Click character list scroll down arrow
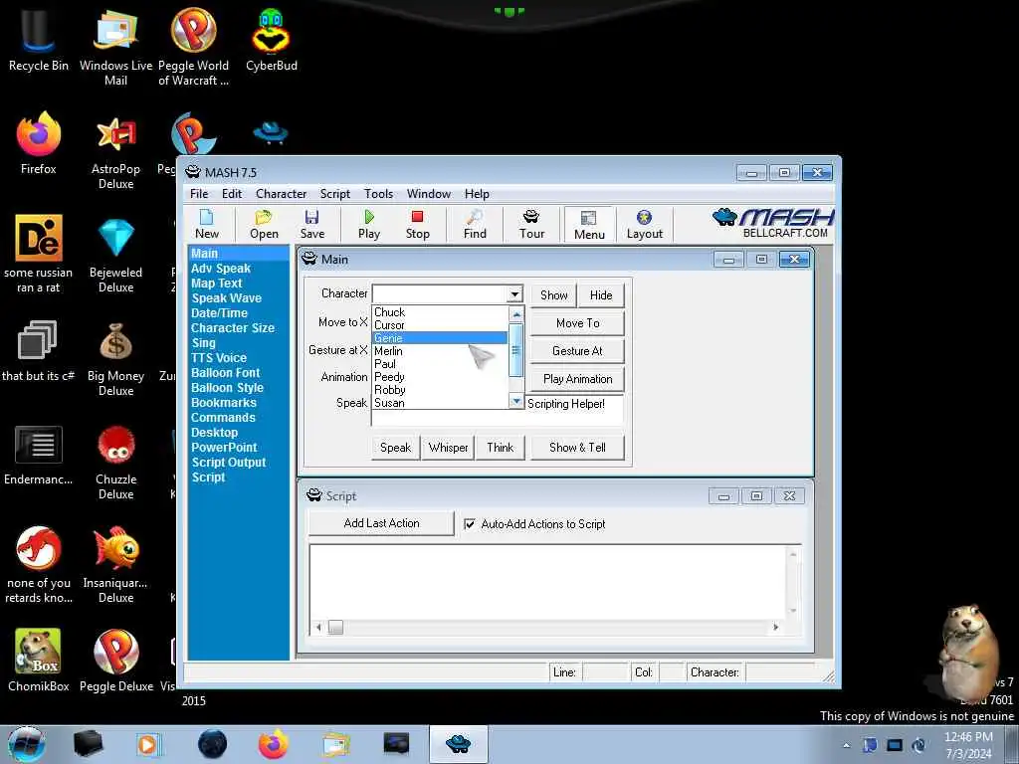The image size is (1019, 764). (x=516, y=402)
